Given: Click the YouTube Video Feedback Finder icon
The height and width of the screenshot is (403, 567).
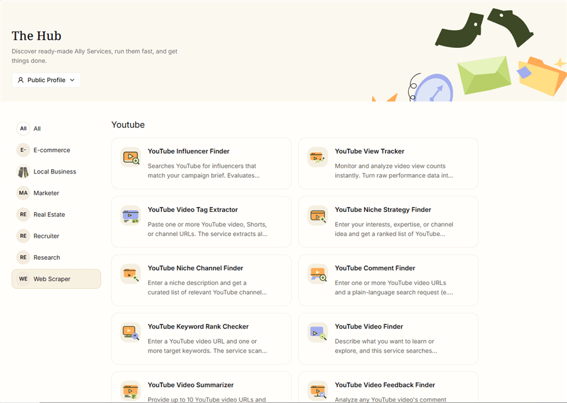Looking at the screenshot, I should coord(318,390).
